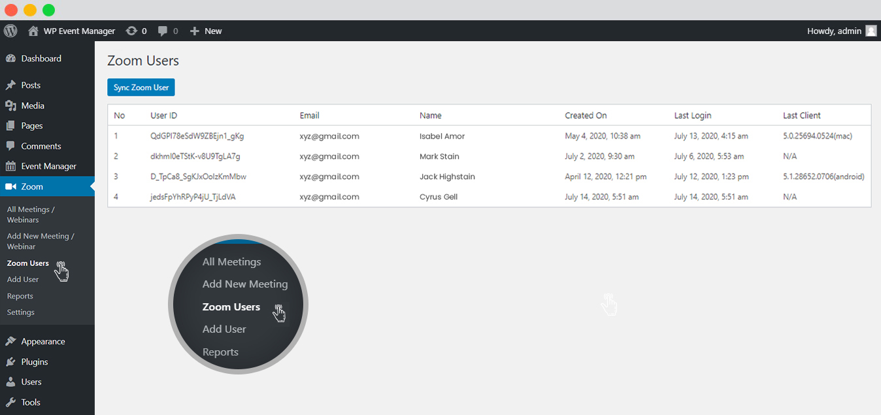
Task: Click the name Jack Highstain
Action: (x=447, y=177)
